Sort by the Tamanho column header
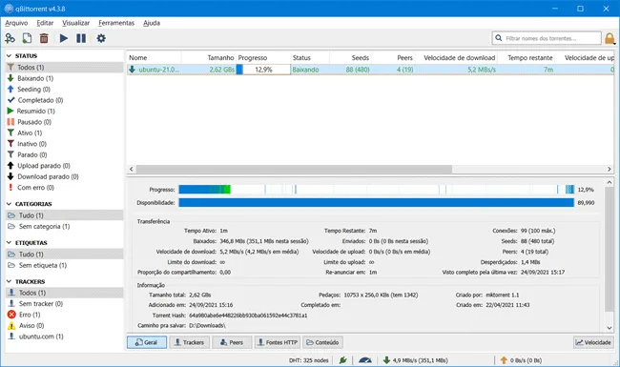Image resolution: width=620 pixels, height=367 pixels. (x=208, y=58)
